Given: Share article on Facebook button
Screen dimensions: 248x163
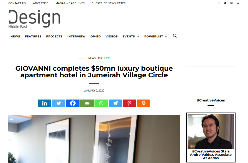Looking at the screenshot, I should [73, 103].
